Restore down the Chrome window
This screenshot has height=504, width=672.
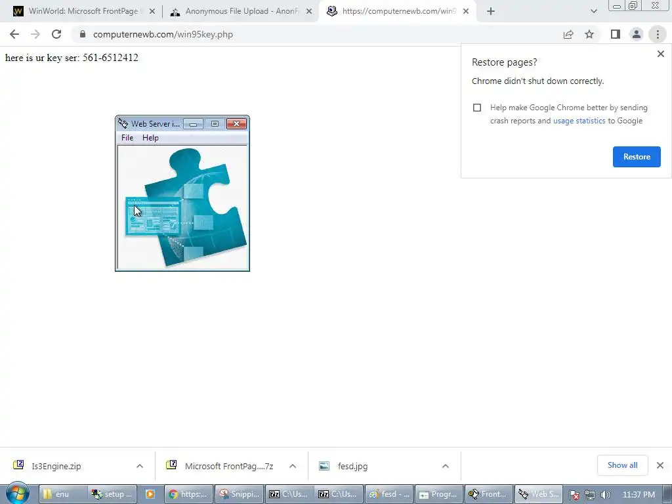(633, 5)
